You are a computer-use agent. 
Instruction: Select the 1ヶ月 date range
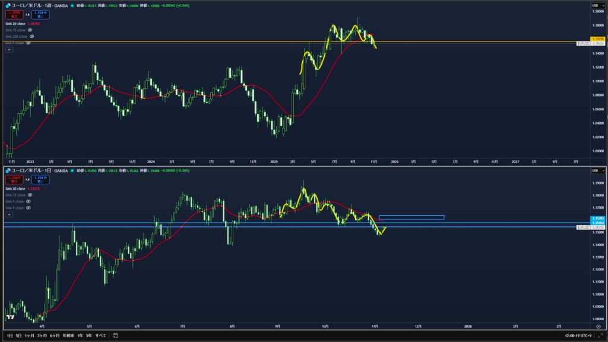tap(30, 335)
